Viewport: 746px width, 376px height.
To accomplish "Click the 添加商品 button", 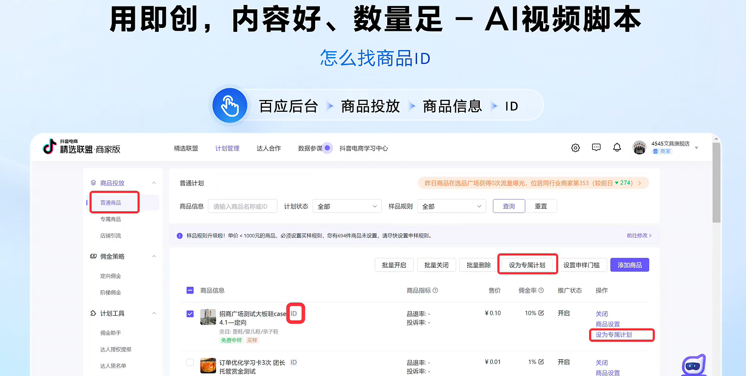I will point(629,265).
